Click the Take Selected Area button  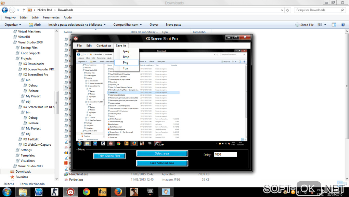[162, 163]
